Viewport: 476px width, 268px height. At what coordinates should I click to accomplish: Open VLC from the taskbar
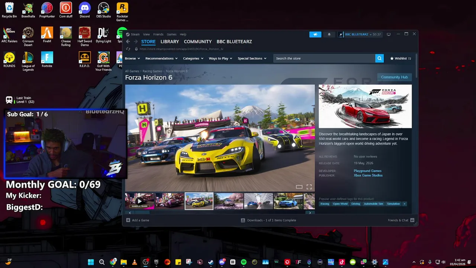click(135, 262)
